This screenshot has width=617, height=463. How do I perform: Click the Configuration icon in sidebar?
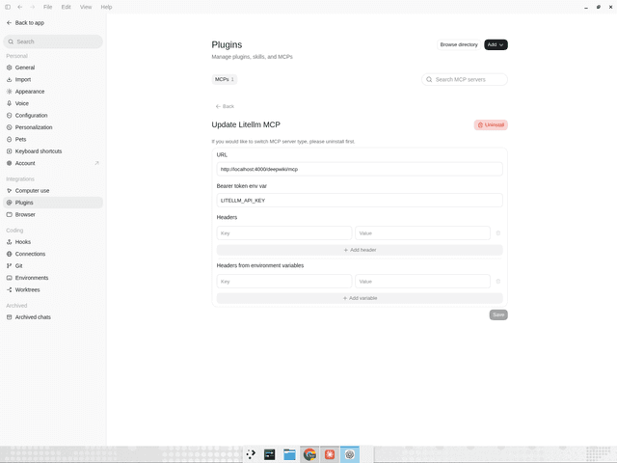pyautogui.click(x=9, y=116)
